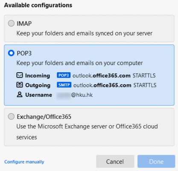Click the Exchange/Office365 option title
The image size is (178, 171).
[44, 117]
